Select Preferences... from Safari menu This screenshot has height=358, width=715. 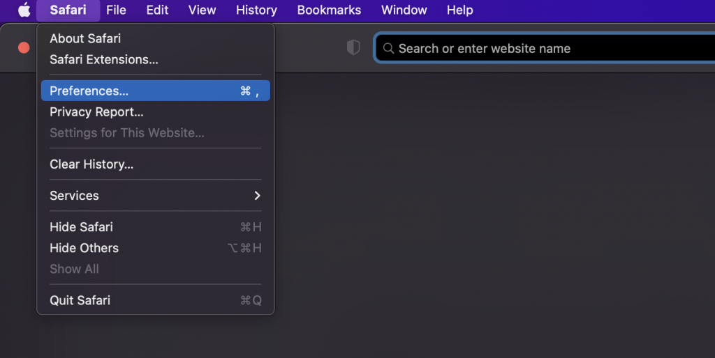coord(89,91)
